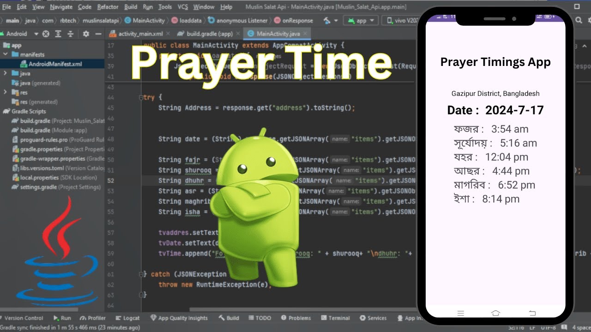Click loaddata breadcrumb

tap(187, 21)
